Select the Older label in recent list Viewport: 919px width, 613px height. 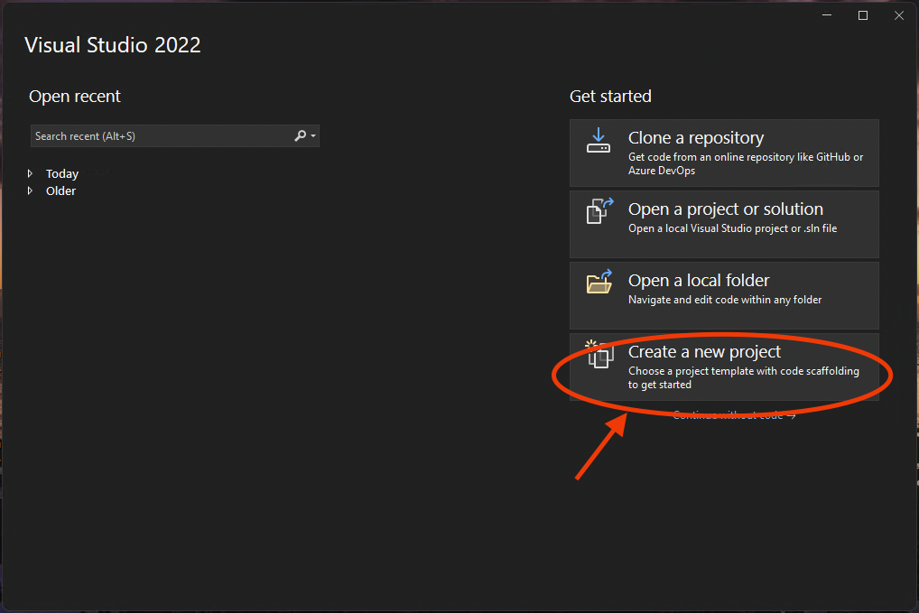point(60,191)
